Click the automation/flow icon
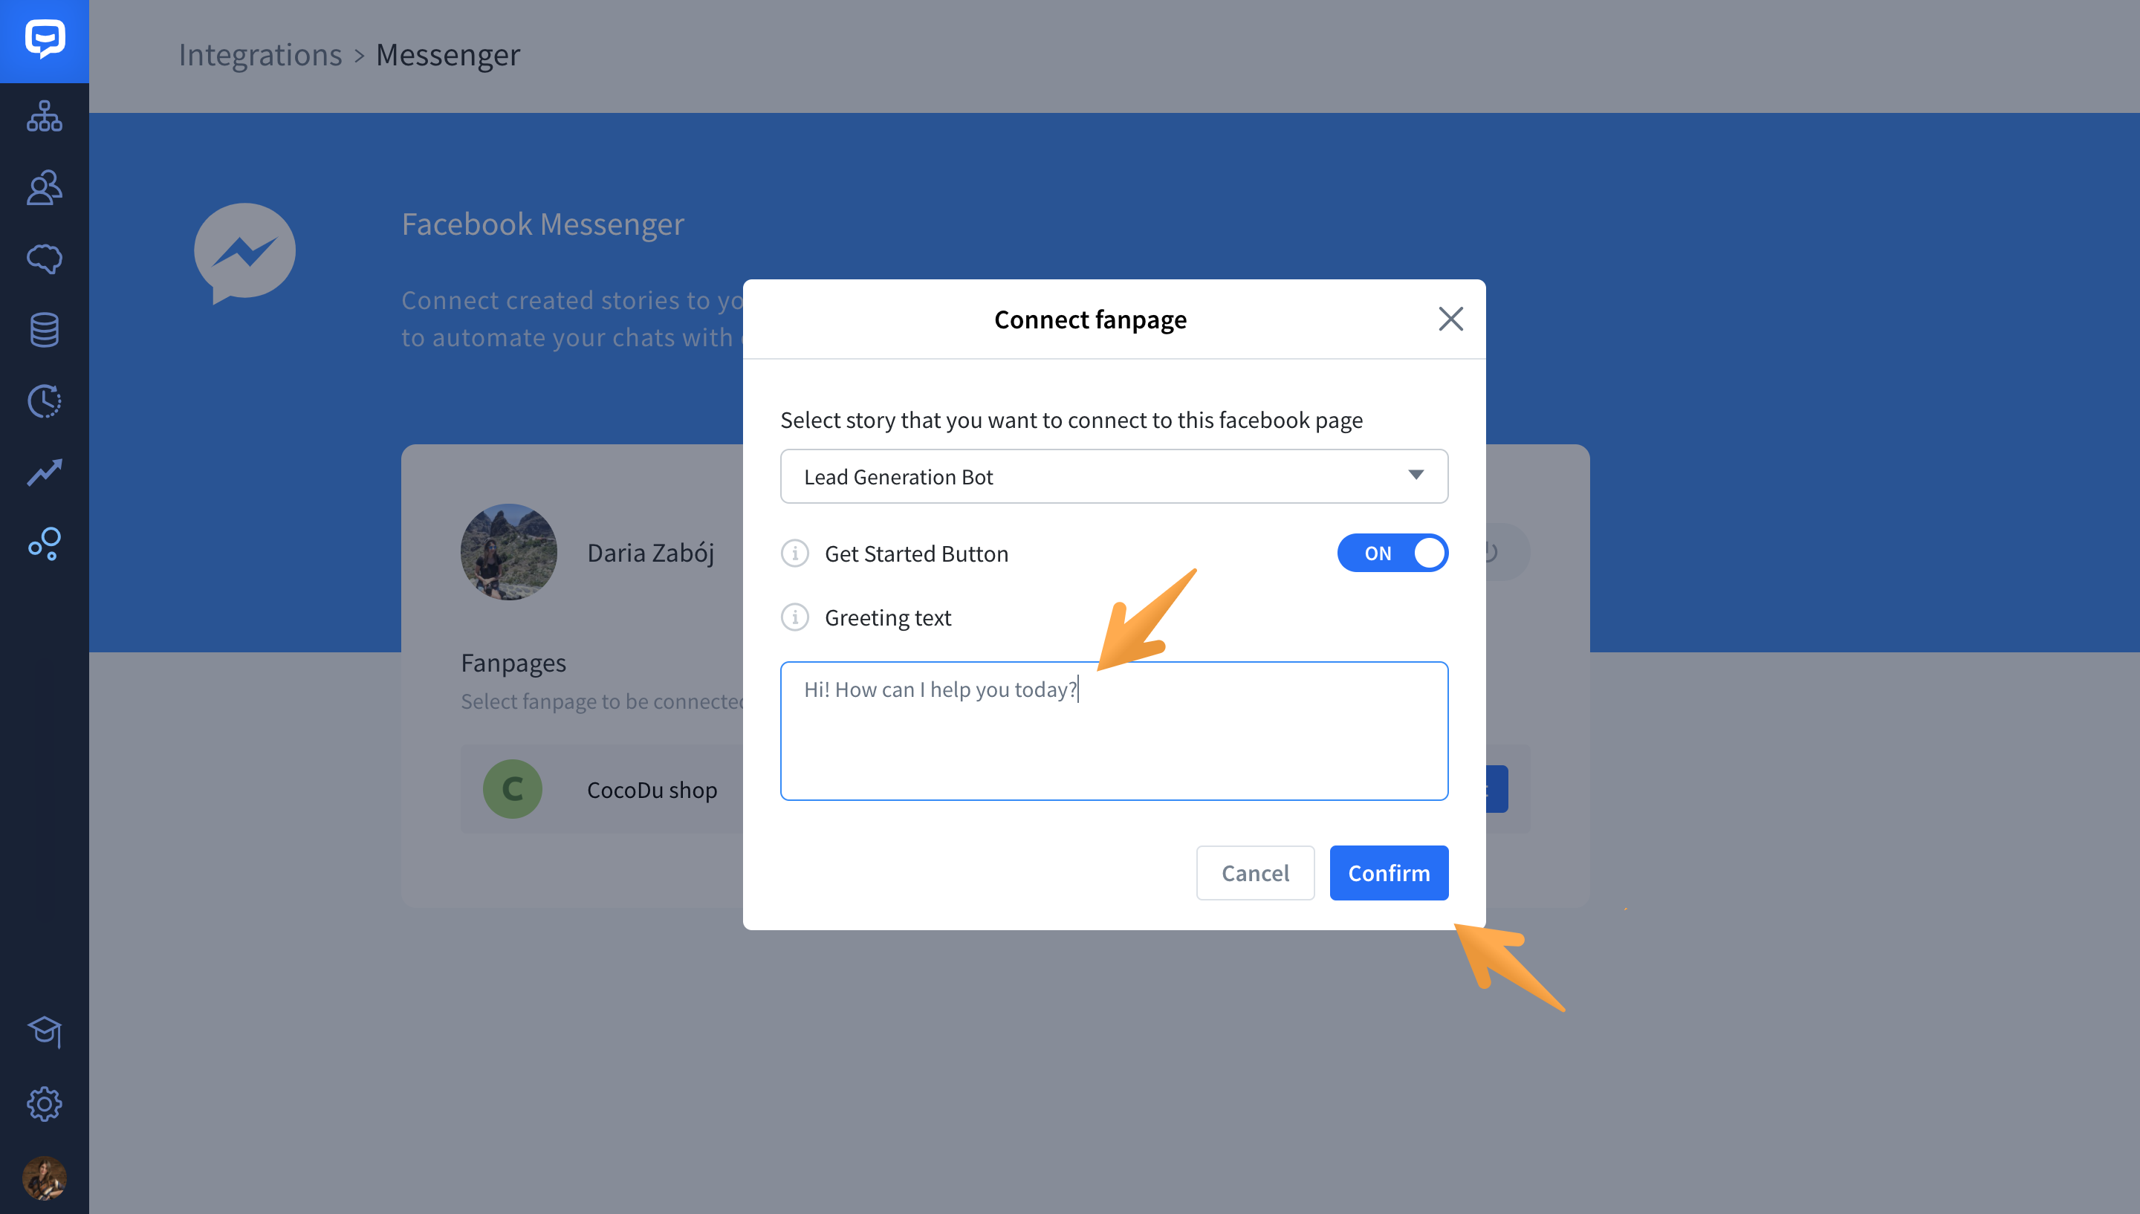The width and height of the screenshot is (2140, 1214). coord(42,119)
